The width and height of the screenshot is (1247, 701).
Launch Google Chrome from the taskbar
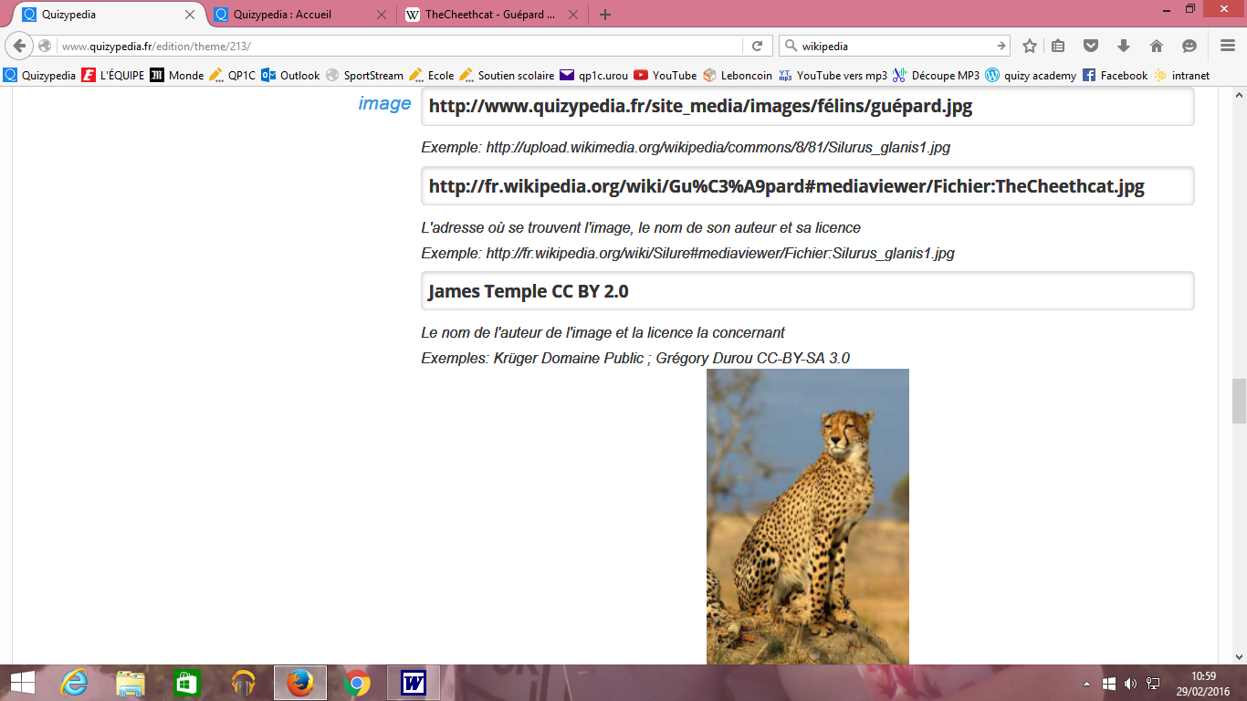357,683
